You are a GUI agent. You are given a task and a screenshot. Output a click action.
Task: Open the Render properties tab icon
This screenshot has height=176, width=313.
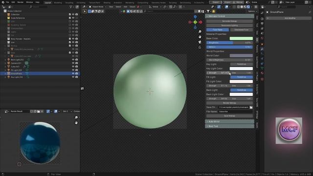pos(262,19)
